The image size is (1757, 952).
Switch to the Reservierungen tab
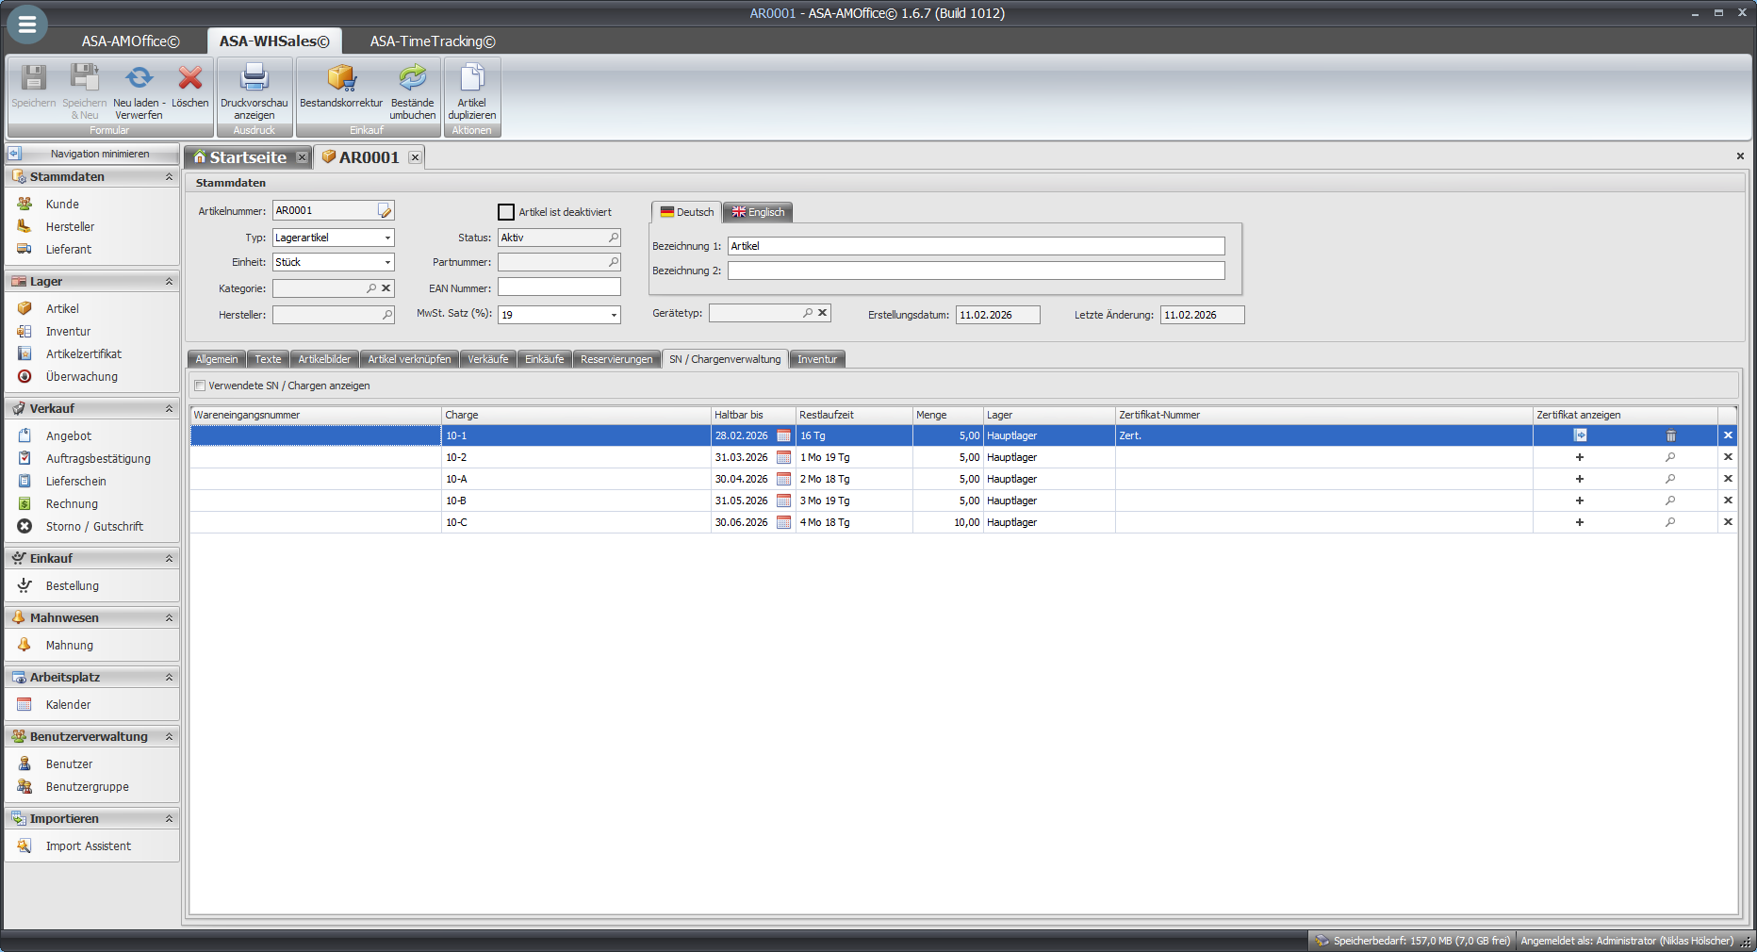click(616, 359)
